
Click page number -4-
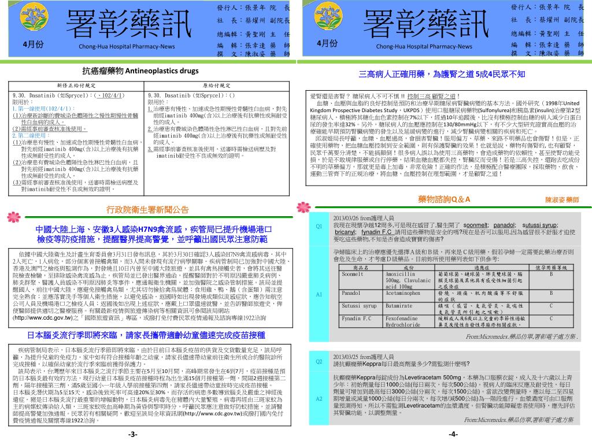[x=453, y=435]
